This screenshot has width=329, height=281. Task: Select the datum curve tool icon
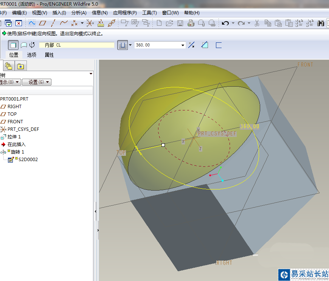pyautogui.click(x=64, y=23)
